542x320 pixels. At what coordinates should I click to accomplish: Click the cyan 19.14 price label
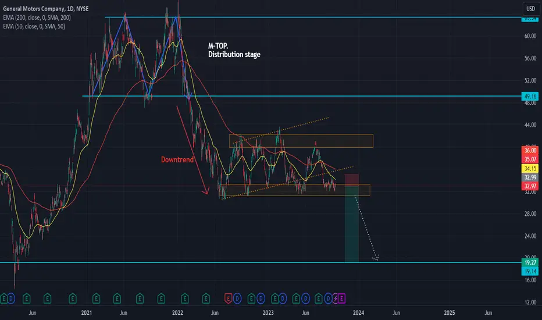pyautogui.click(x=530, y=271)
